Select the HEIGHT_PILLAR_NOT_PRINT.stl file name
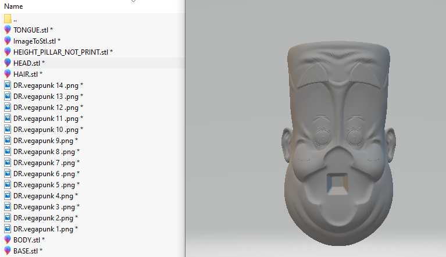This screenshot has height=257, width=446. point(63,52)
